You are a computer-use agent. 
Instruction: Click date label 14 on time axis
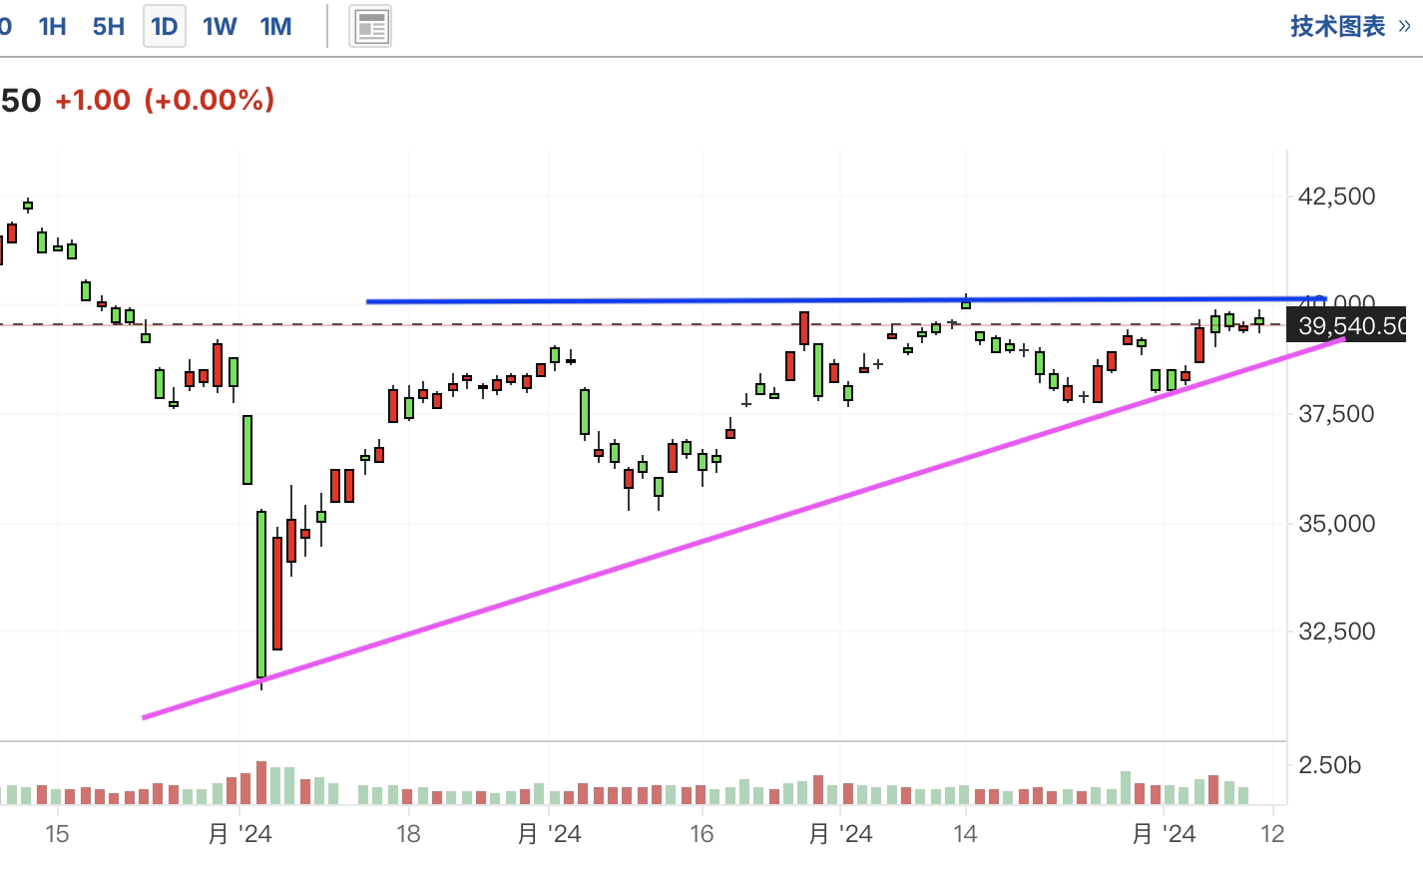(965, 834)
